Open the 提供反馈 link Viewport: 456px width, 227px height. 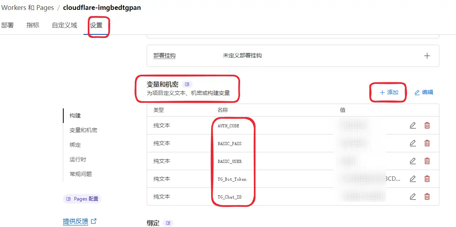75,221
